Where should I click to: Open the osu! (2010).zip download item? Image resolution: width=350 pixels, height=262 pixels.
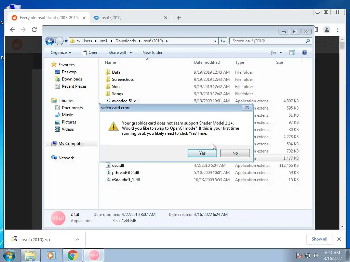click(x=36, y=239)
